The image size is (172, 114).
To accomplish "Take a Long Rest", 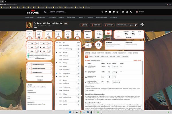I will 109,25.
